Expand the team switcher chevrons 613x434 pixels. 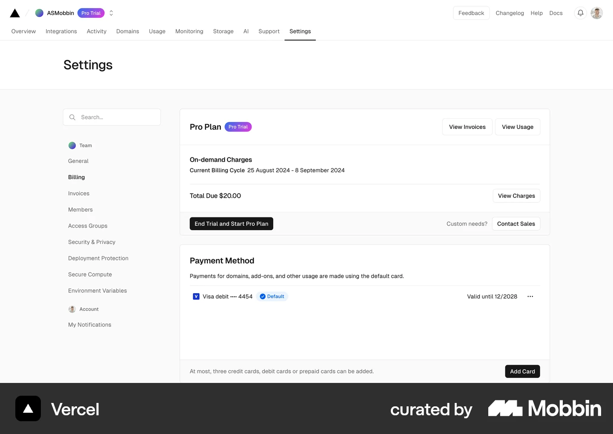pyautogui.click(x=111, y=13)
